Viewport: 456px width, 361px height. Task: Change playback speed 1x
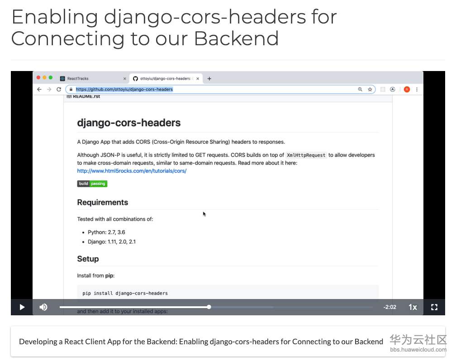point(413,307)
